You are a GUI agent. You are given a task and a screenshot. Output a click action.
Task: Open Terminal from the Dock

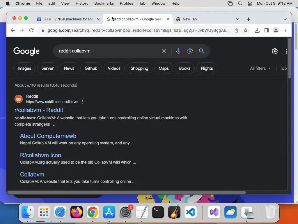tap(158, 212)
